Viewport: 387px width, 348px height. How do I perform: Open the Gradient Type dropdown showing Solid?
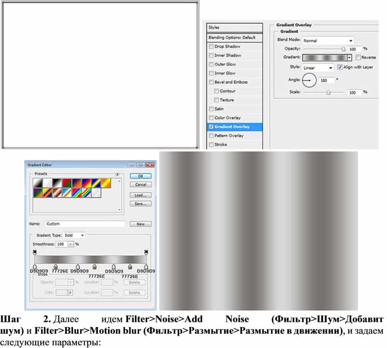tap(74, 235)
